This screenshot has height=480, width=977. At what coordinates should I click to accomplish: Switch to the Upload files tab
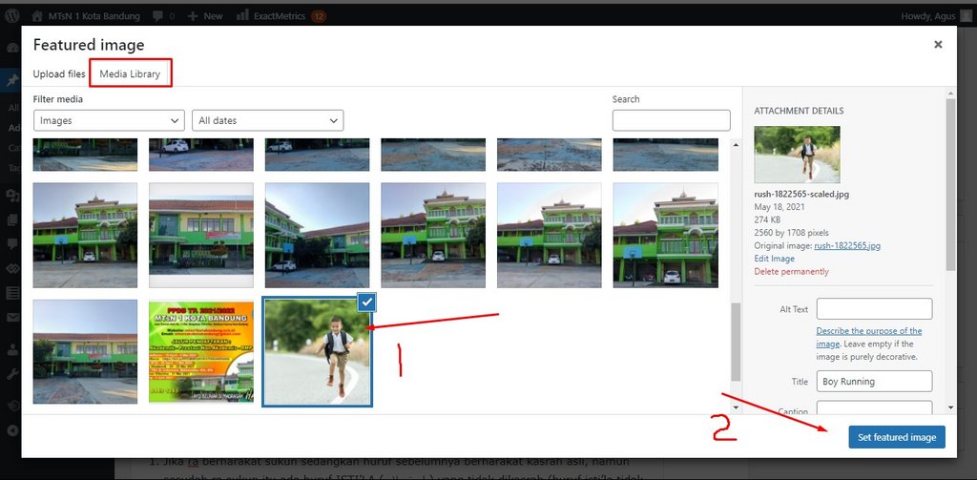pyautogui.click(x=59, y=73)
